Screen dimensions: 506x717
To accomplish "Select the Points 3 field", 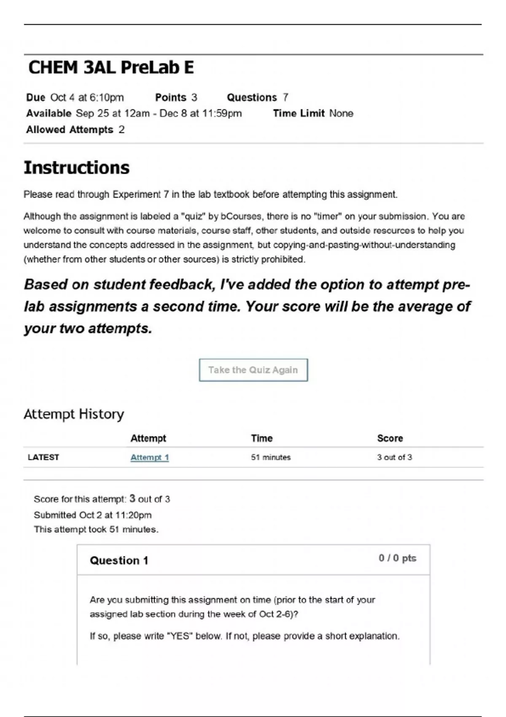I will point(175,97).
